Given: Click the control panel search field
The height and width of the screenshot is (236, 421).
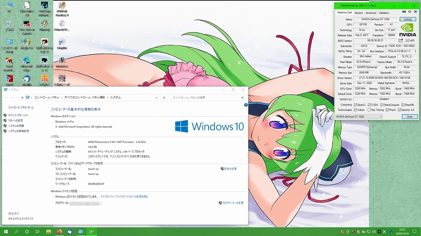Looking at the screenshot, I should (208, 98).
